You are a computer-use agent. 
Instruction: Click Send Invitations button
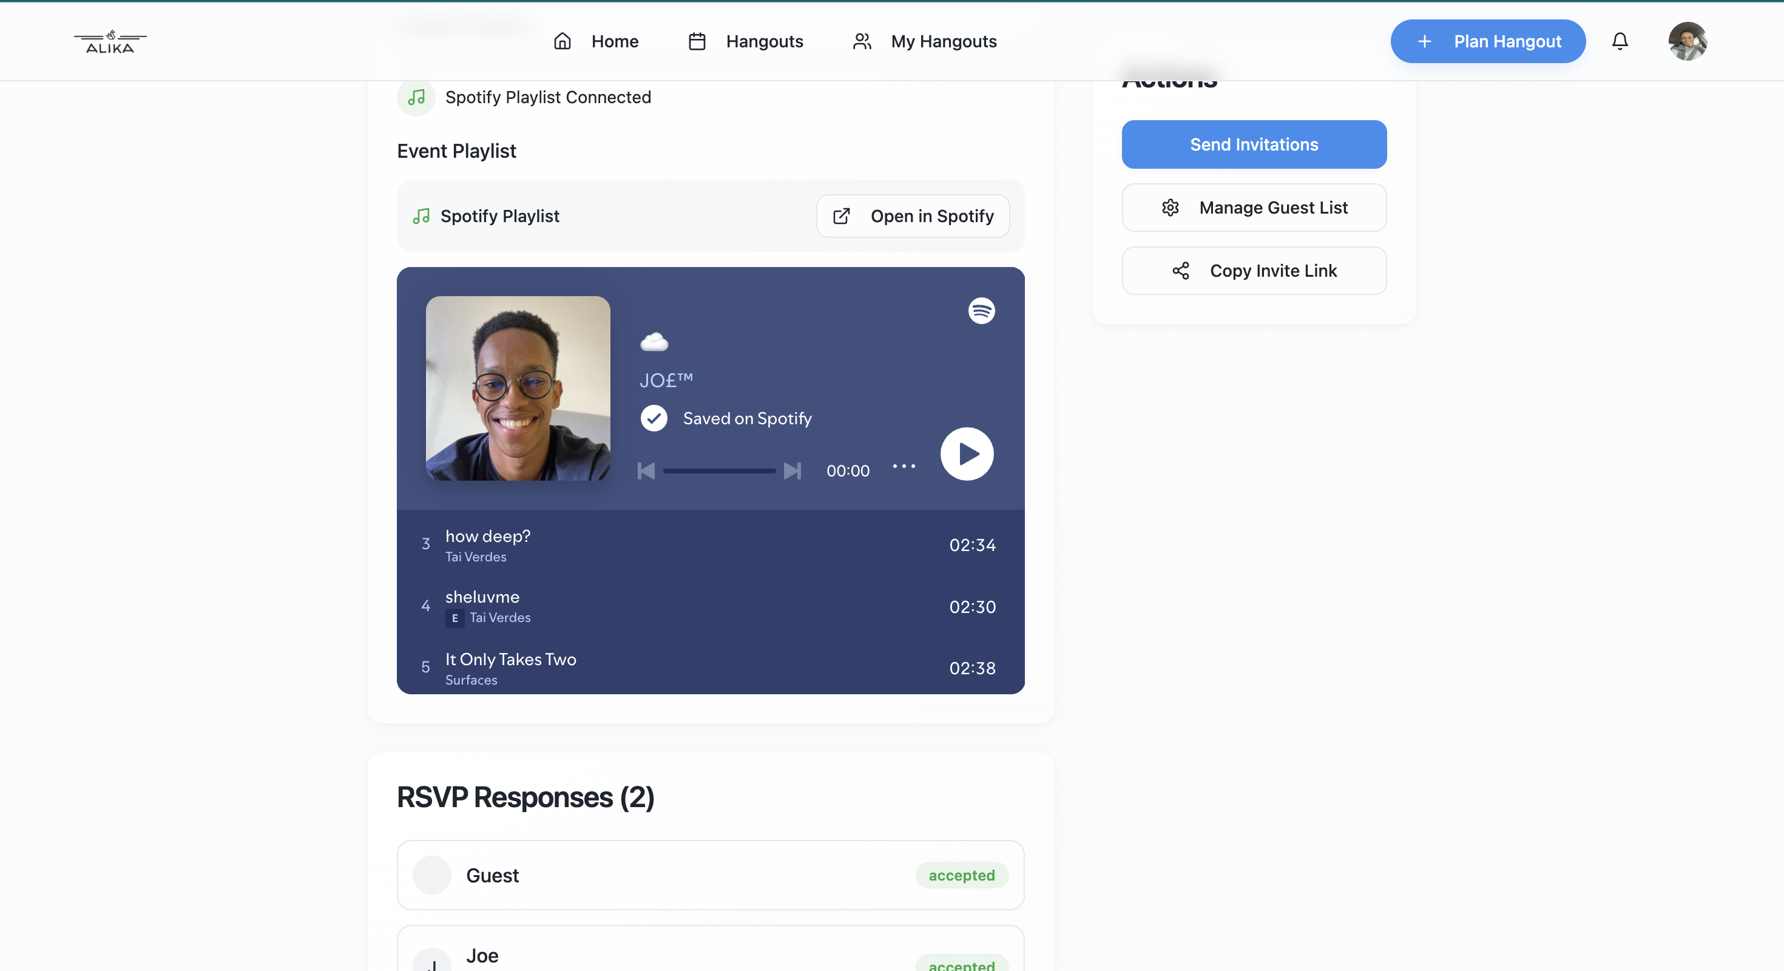click(1254, 144)
